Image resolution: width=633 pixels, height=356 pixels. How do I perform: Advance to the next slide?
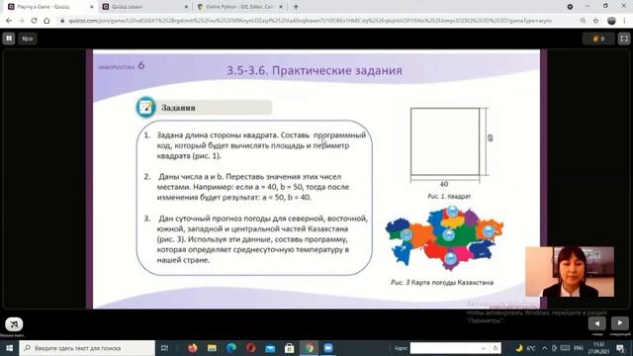coord(620,323)
